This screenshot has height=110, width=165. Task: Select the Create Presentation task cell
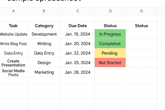pos(14,62)
